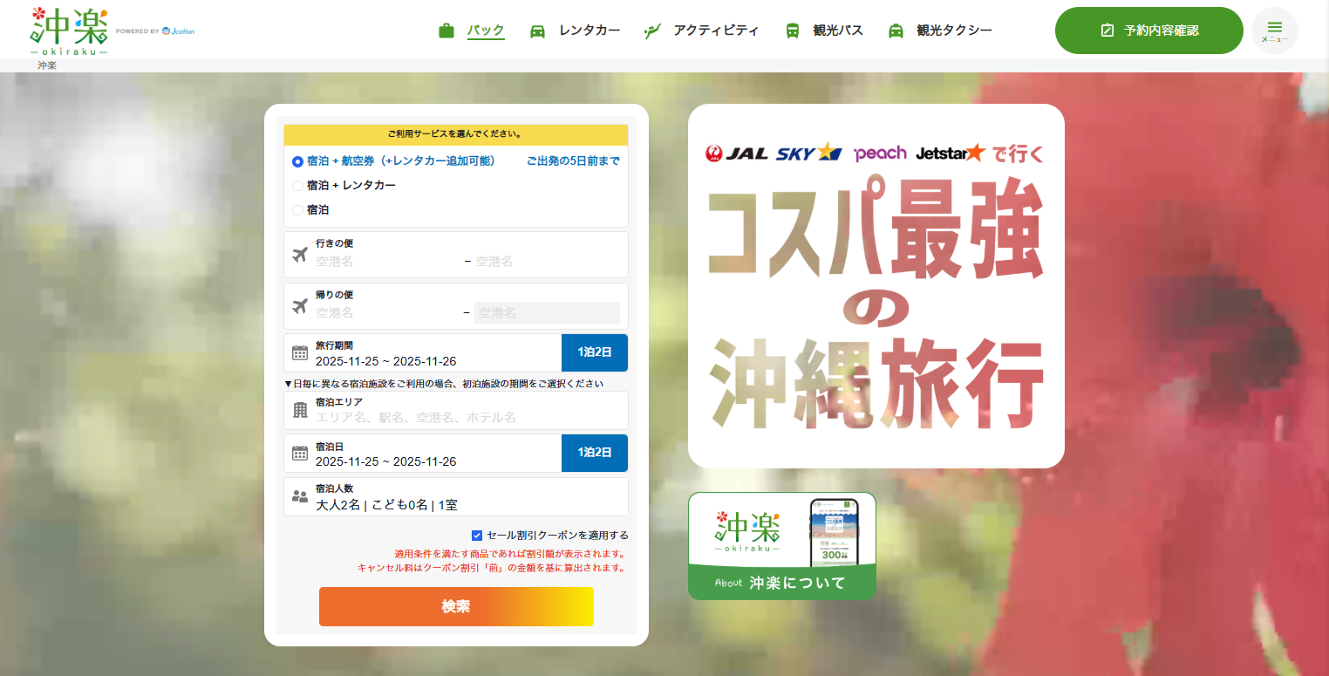Screen dimensions: 1329x676
Task: Click the bag icon next to パック
Action: coord(446,29)
